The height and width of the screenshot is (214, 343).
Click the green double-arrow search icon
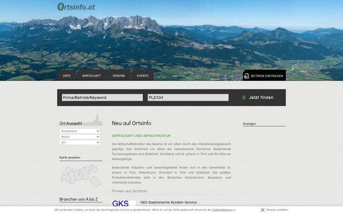(x=244, y=97)
